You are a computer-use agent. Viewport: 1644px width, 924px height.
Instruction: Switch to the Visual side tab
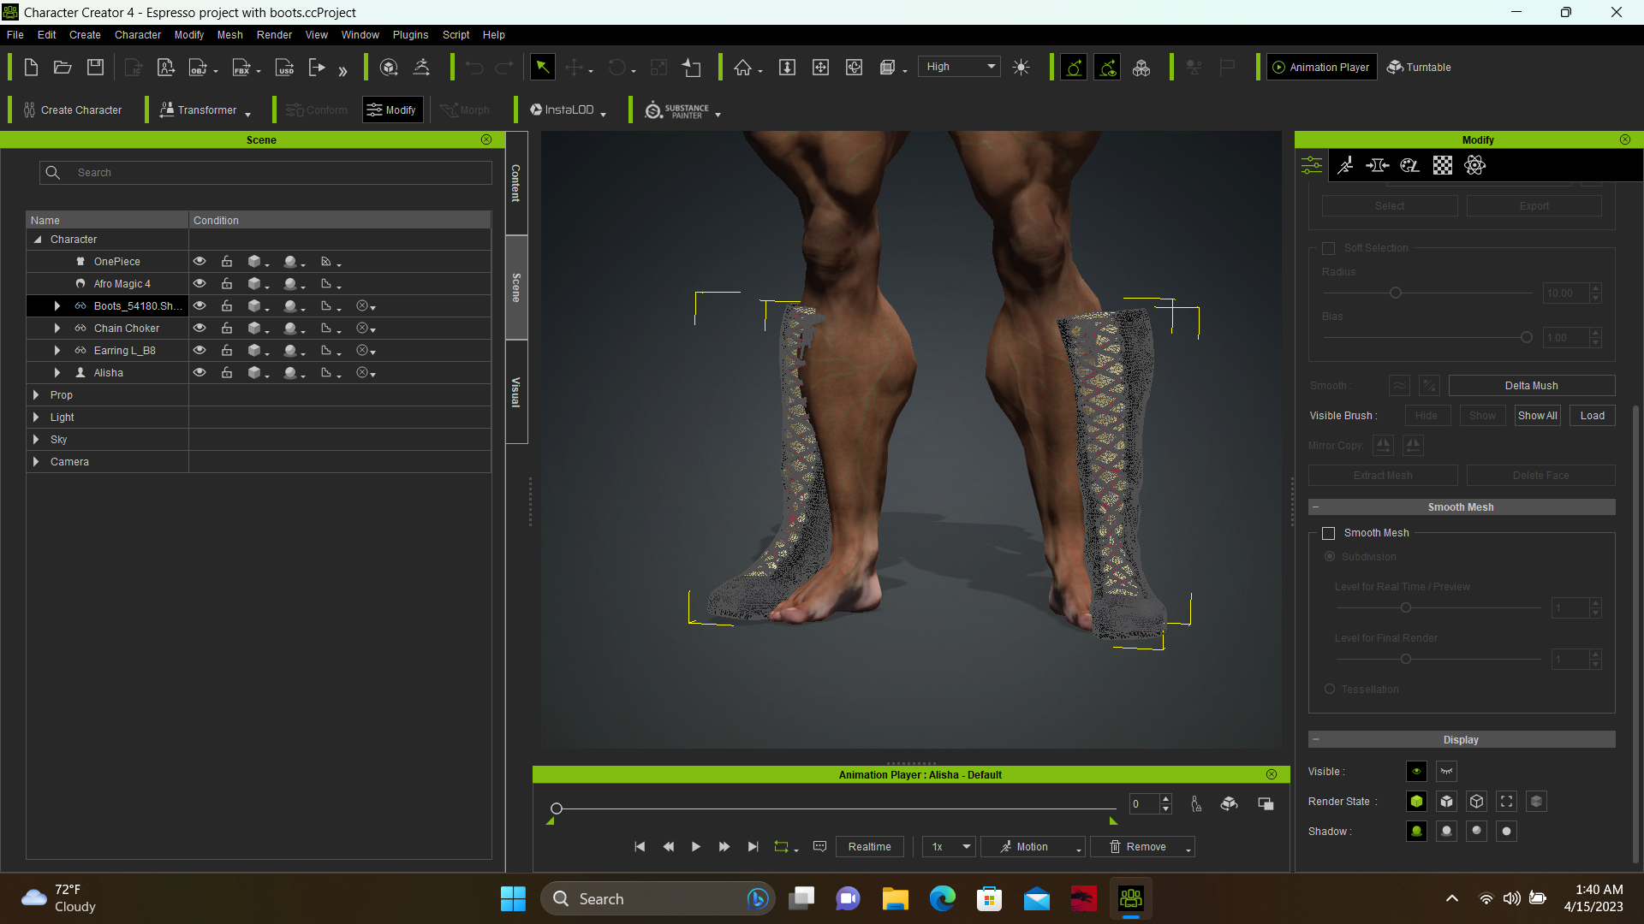coord(516,392)
